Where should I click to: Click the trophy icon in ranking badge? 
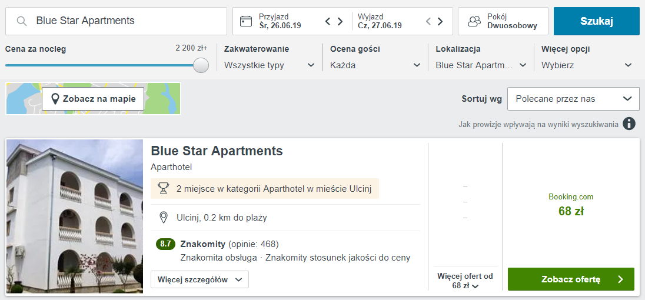click(163, 189)
